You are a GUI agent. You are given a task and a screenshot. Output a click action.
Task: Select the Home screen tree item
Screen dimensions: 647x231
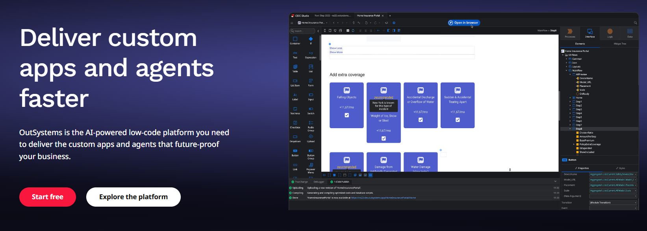point(579,98)
